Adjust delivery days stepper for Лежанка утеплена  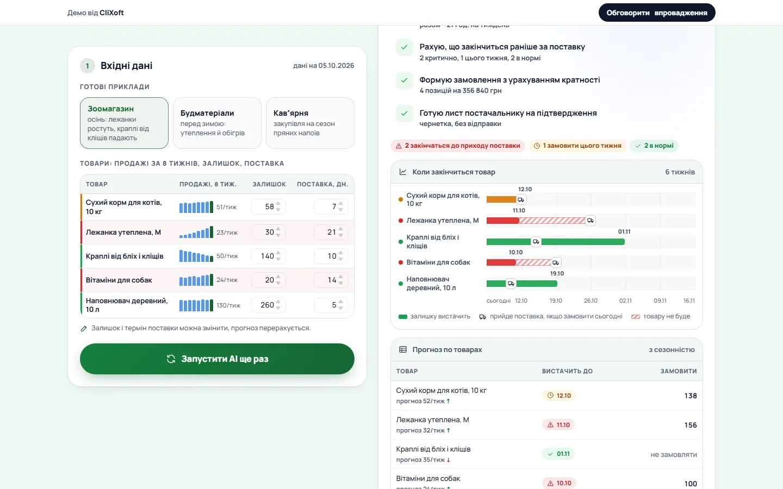pyautogui.click(x=341, y=232)
